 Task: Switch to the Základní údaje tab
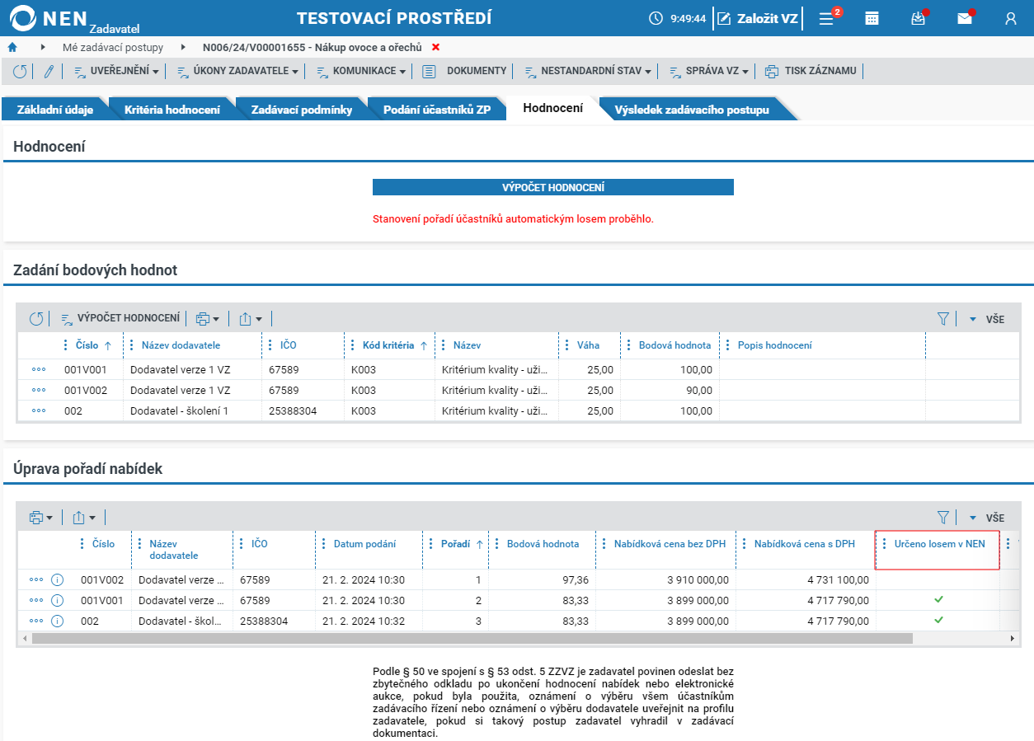55,109
